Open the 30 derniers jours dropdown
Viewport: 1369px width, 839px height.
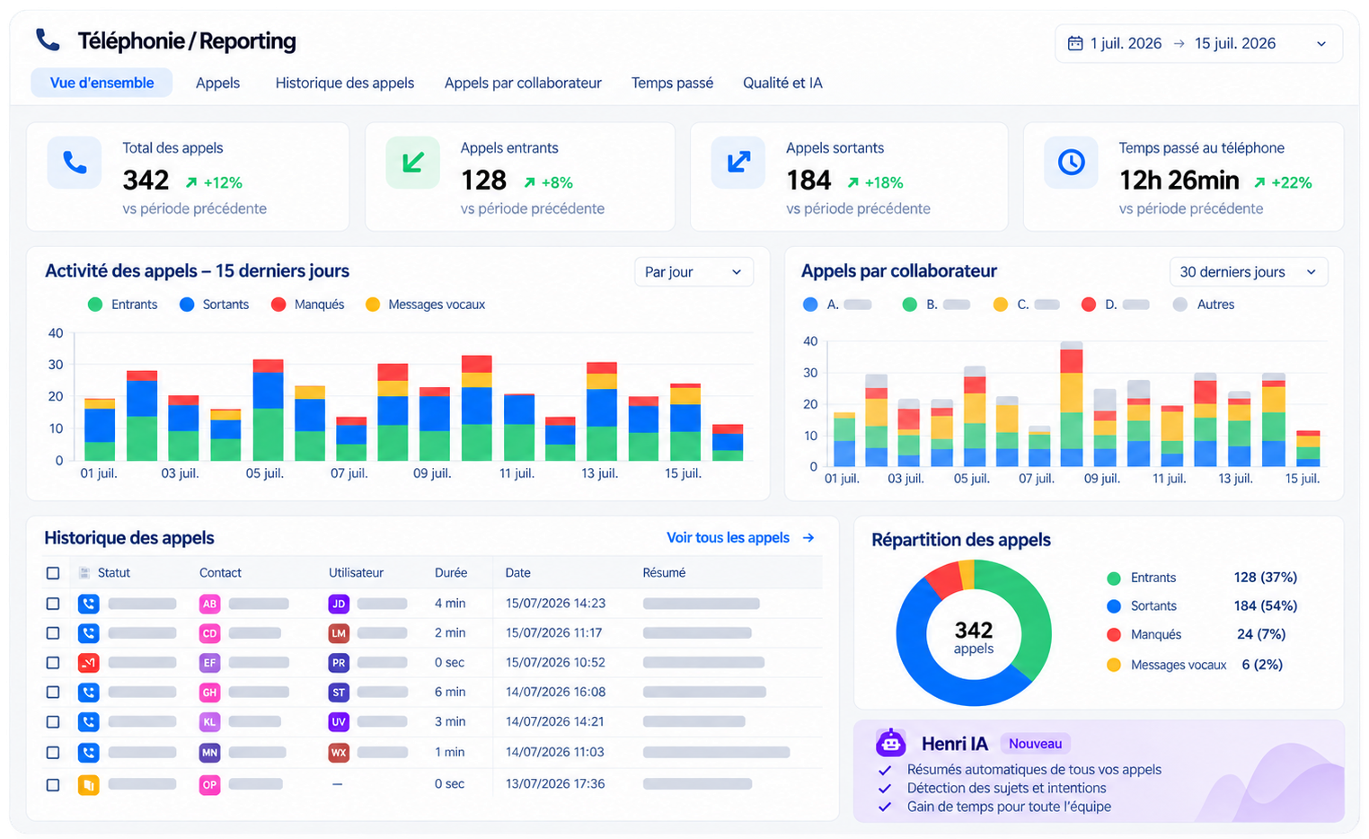(x=1249, y=272)
